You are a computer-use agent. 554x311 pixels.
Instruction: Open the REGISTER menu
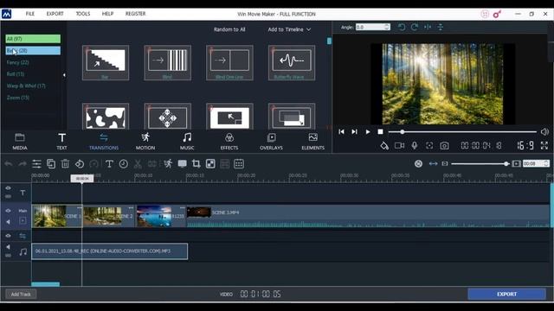[x=135, y=14]
